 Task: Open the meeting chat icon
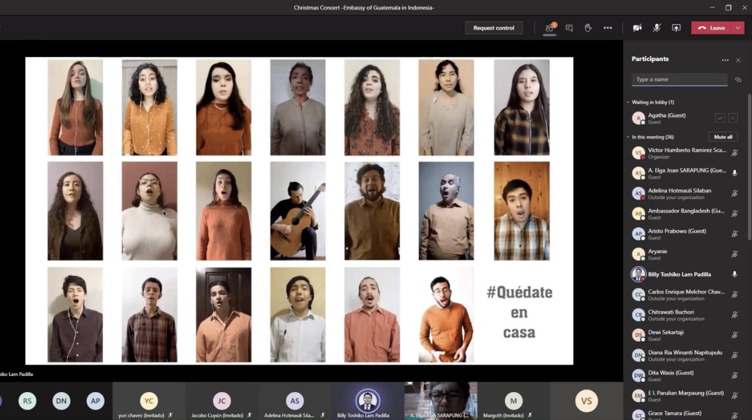click(569, 28)
